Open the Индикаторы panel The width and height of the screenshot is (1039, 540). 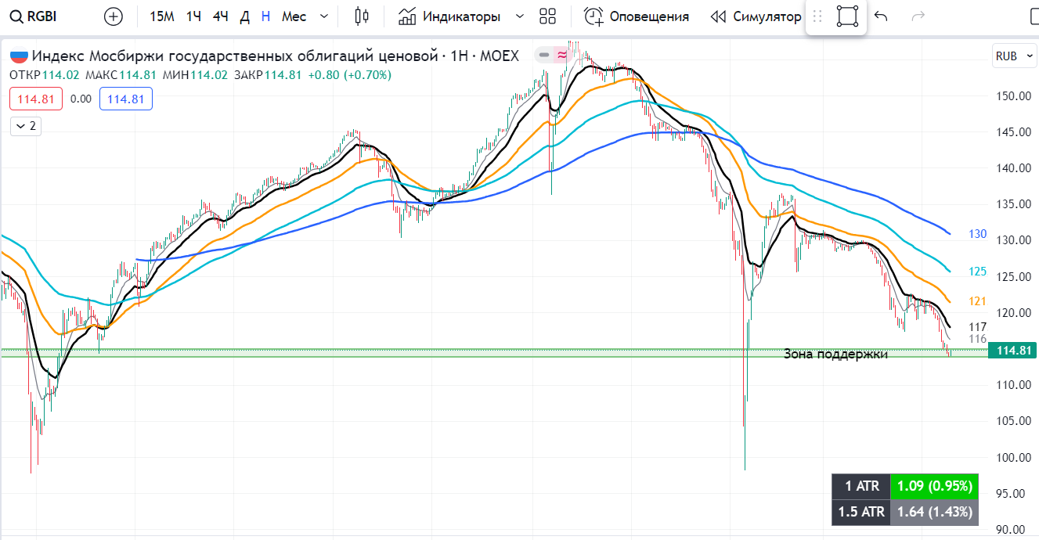449,16
